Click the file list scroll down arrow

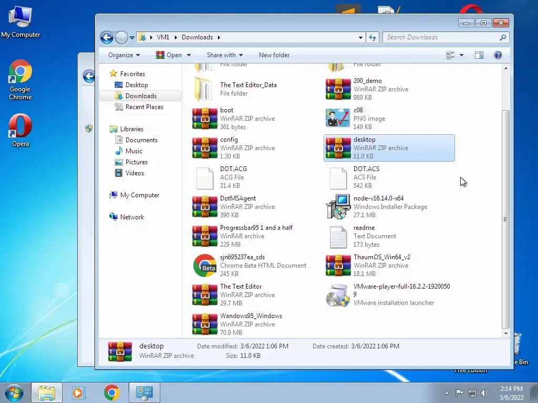[506, 333]
